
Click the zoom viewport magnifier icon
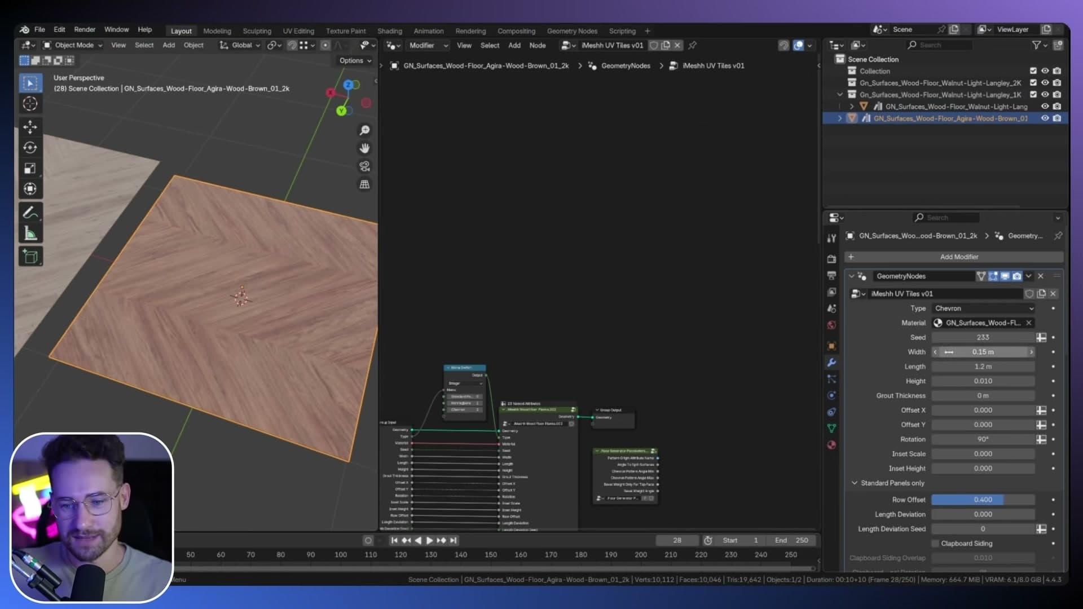(365, 130)
